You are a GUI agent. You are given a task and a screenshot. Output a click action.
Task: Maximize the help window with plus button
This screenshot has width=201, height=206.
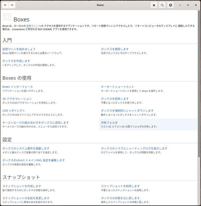188,5
